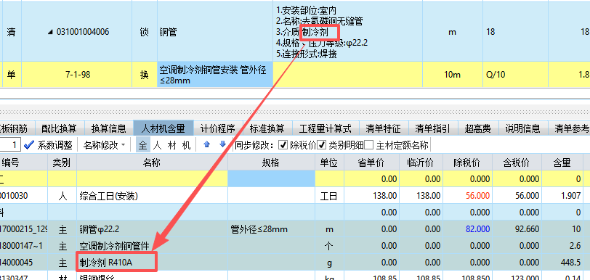Image resolution: width=590 pixels, height=280 pixels.
Task: Click the 除税价 column header
Action: tap(467, 162)
